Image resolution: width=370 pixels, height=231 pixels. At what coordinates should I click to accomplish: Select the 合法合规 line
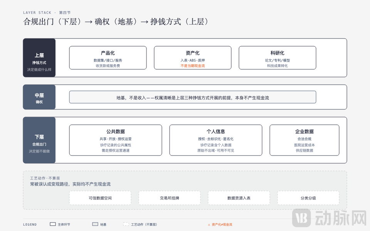[x=304, y=139]
